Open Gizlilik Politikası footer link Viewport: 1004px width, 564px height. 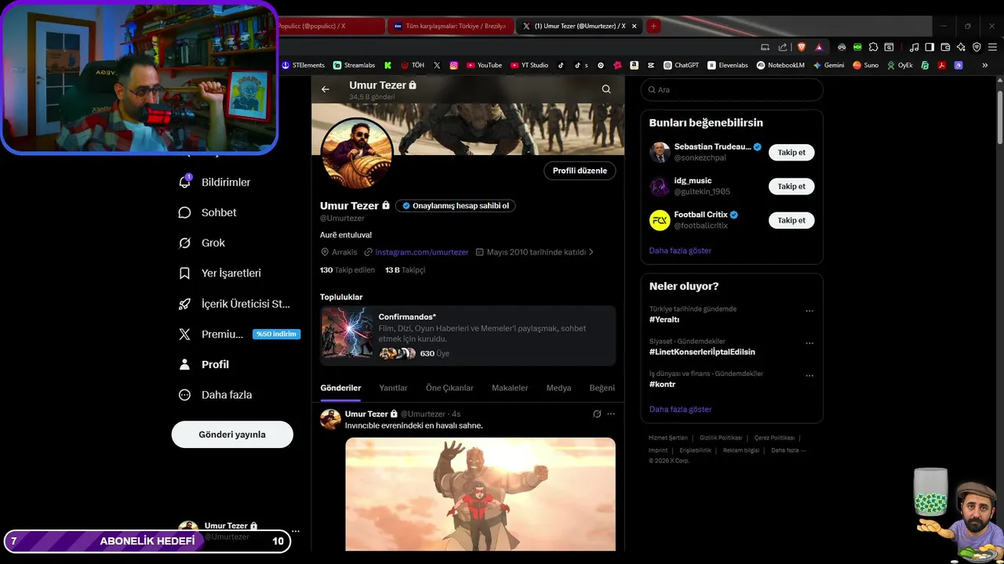tap(721, 438)
